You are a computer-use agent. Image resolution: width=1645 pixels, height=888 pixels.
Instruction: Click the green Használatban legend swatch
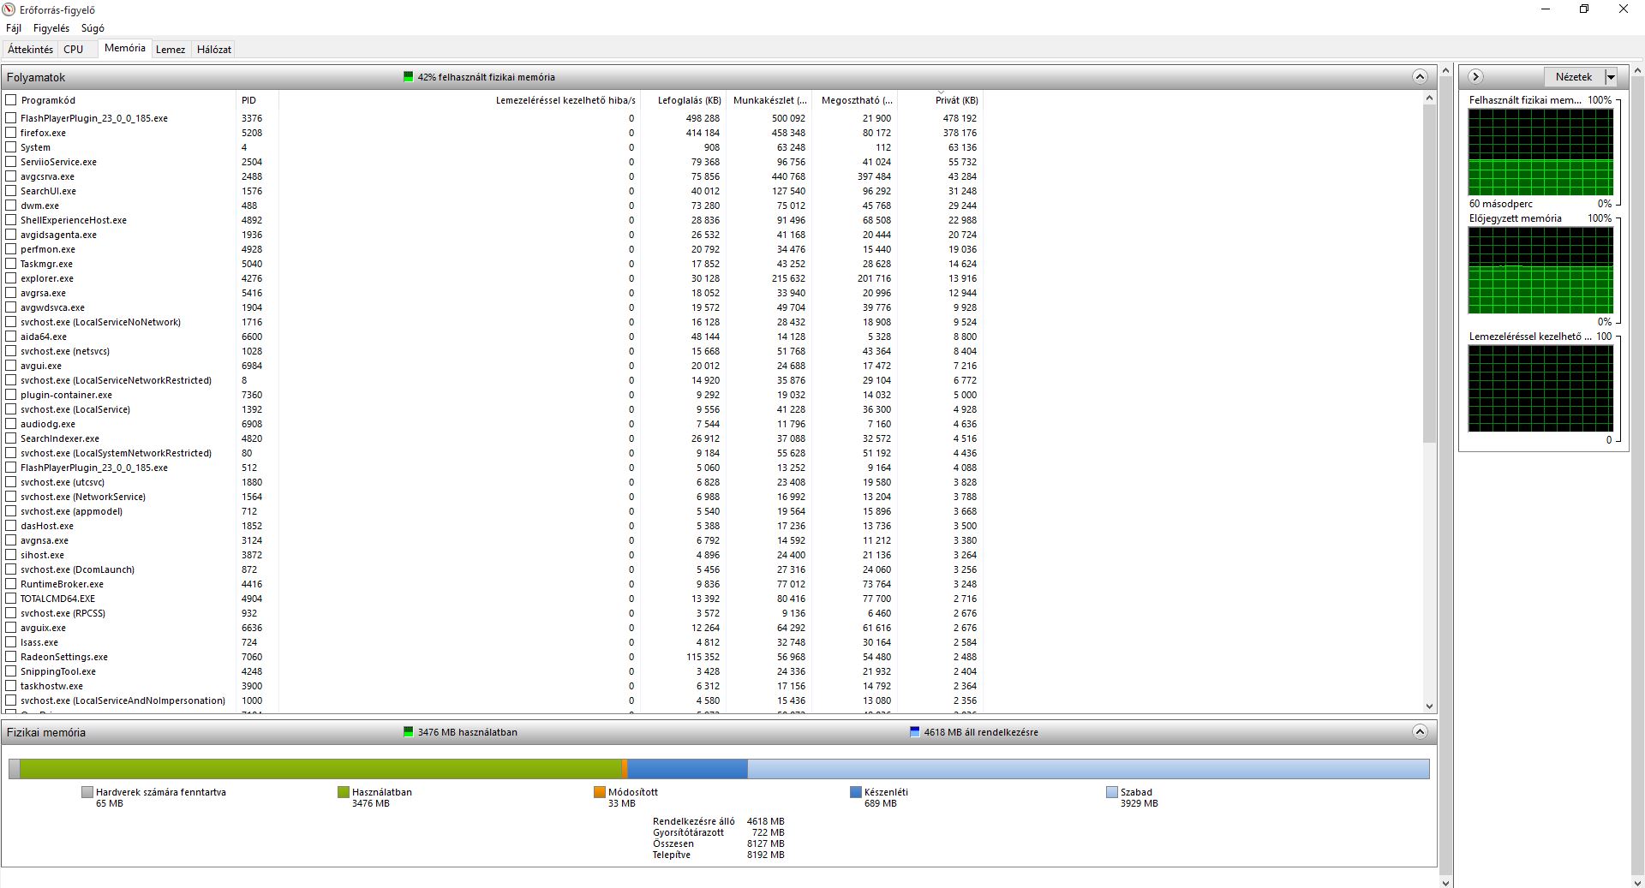(344, 792)
